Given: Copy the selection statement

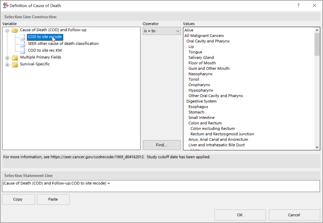Looking at the screenshot, I should coord(18,199).
